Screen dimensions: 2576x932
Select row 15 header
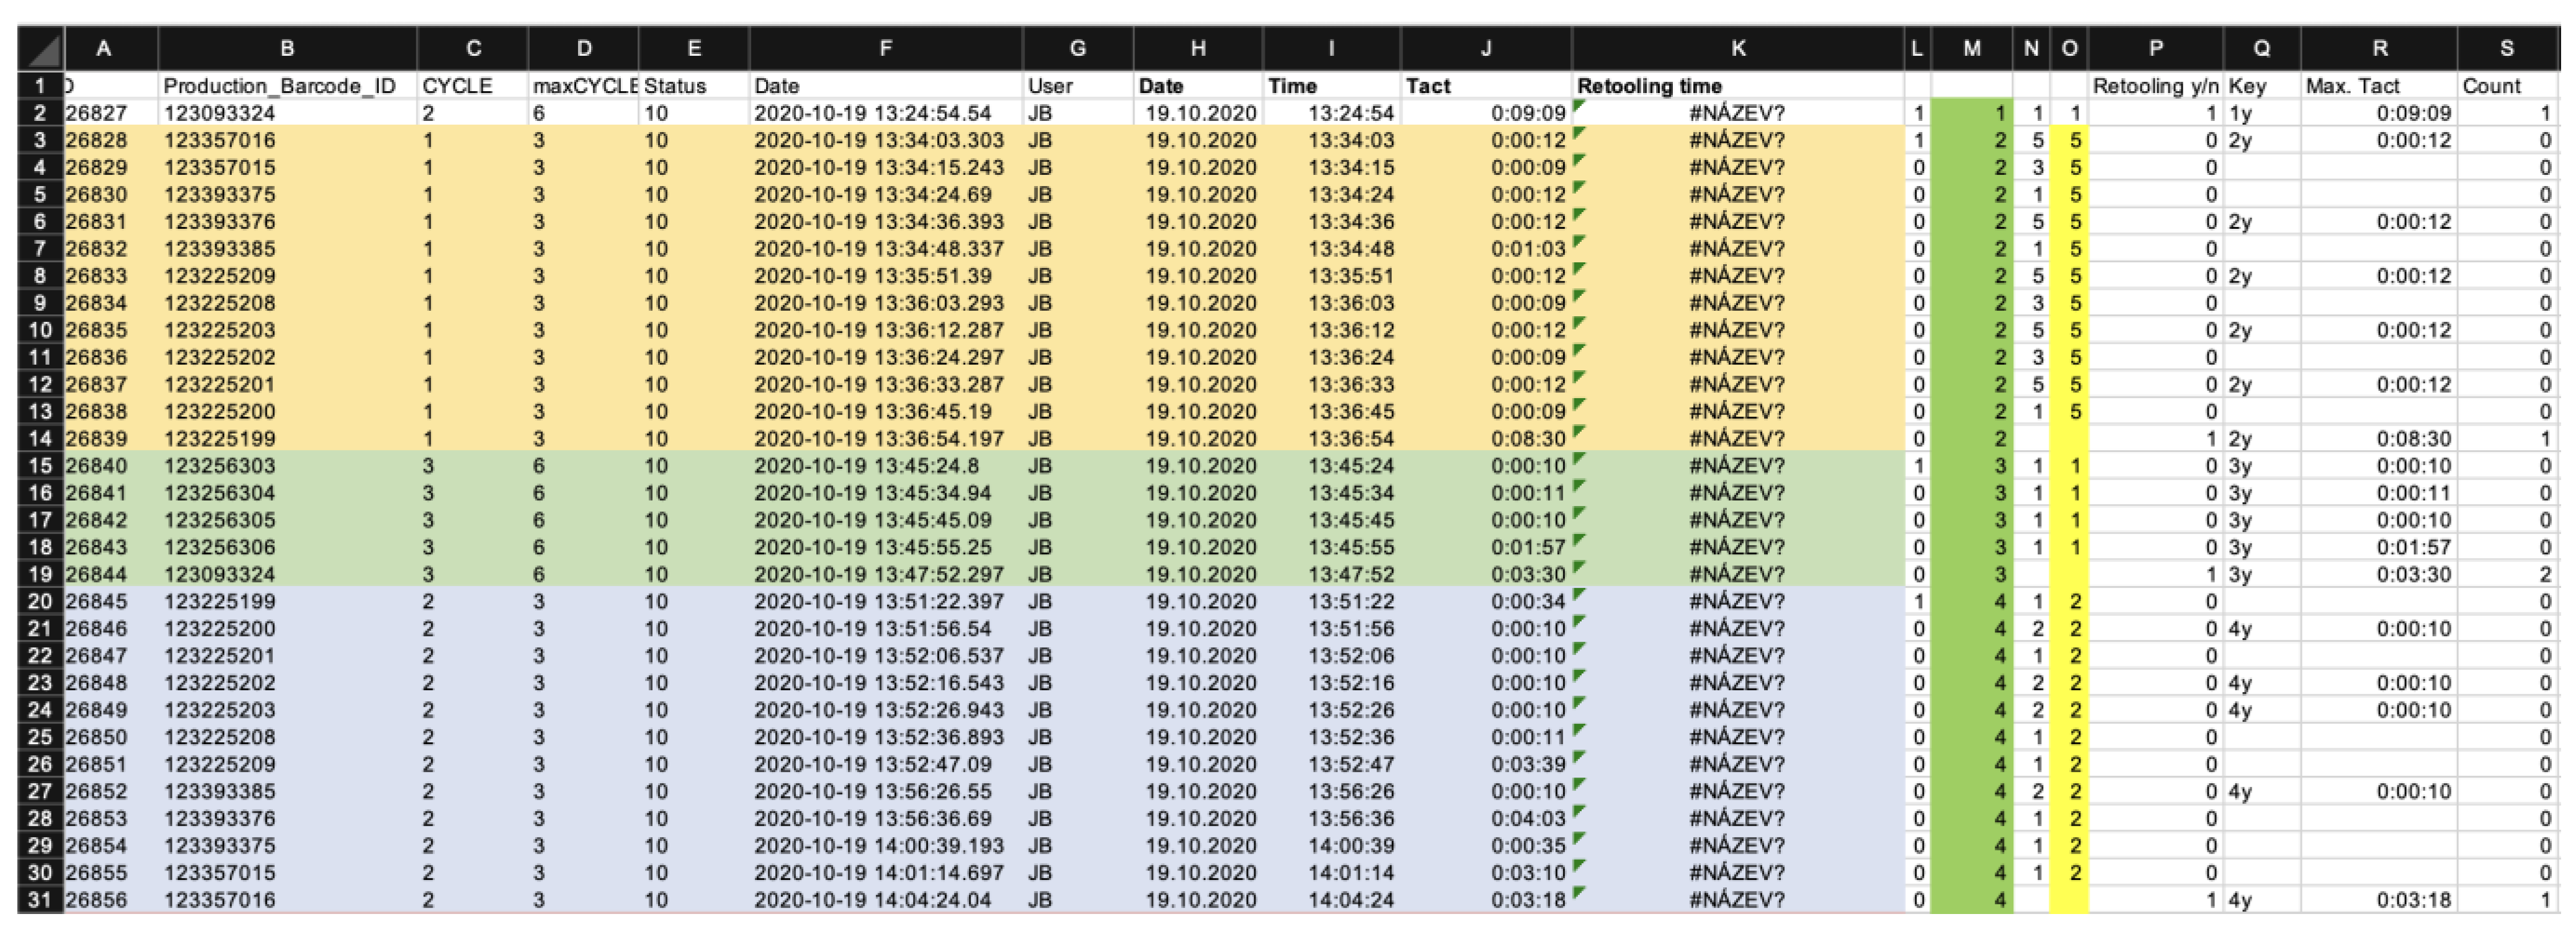click(40, 466)
